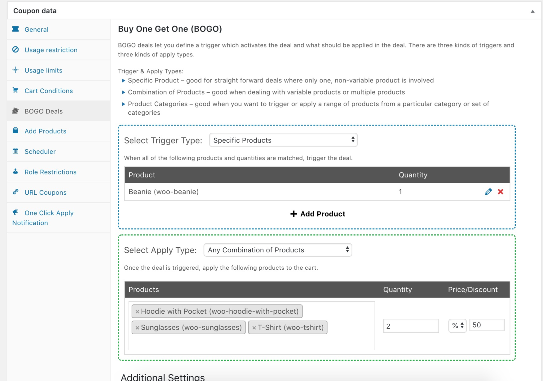Click the Usage restriction ban icon
The width and height of the screenshot is (543, 381).
pyautogui.click(x=15, y=50)
